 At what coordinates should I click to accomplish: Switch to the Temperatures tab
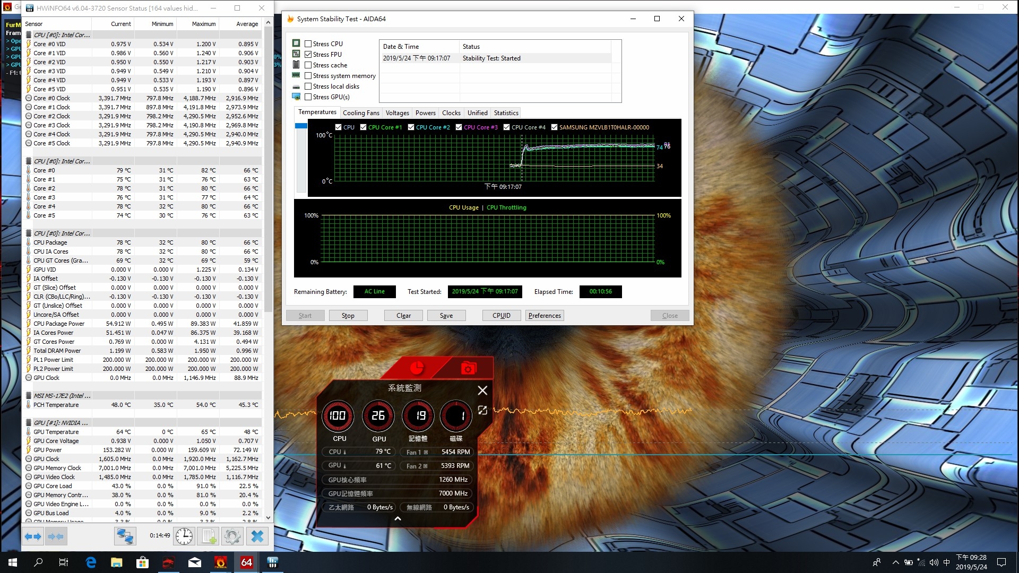click(x=317, y=112)
